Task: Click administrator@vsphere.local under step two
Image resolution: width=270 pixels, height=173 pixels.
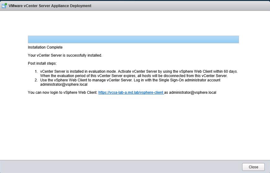Action: click(x=64, y=84)
